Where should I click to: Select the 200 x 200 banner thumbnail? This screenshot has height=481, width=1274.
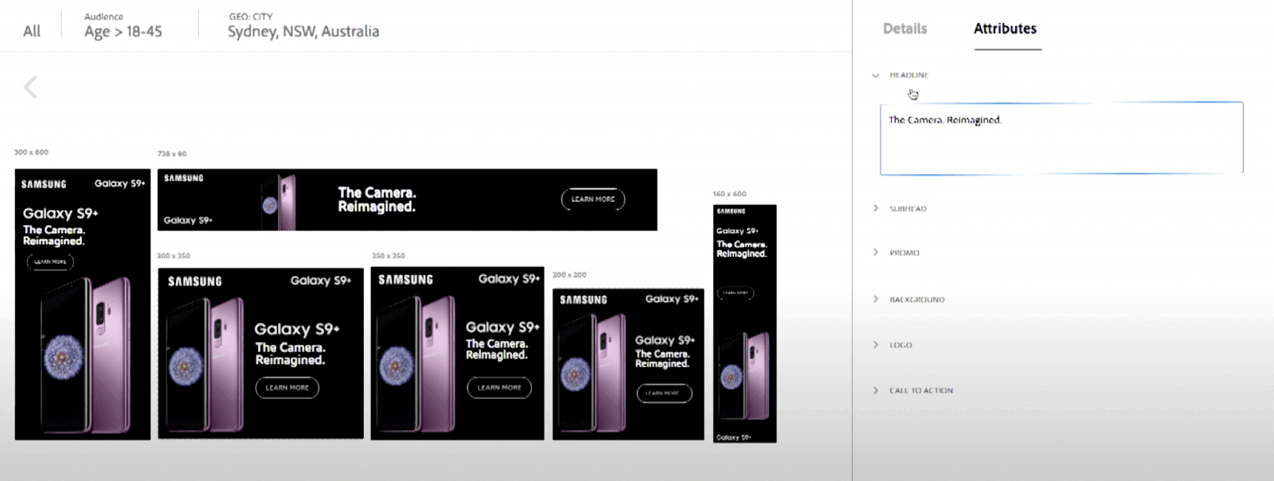pyautogui.click(x=628, y=364)
